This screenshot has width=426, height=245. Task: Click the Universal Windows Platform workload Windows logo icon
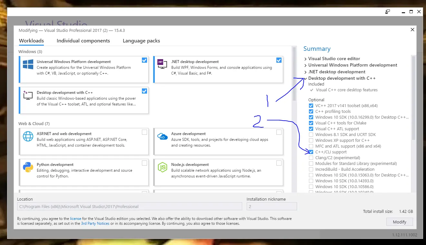pos(28,64)
